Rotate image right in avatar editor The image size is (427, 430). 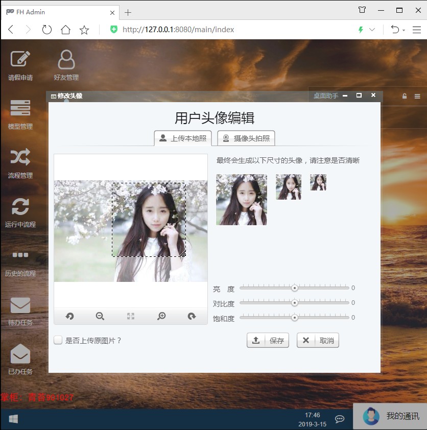coord(192,316)
